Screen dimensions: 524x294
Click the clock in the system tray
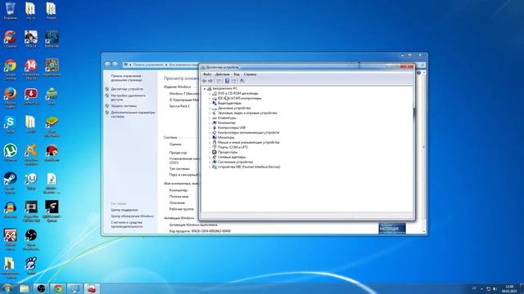[509, 288]
